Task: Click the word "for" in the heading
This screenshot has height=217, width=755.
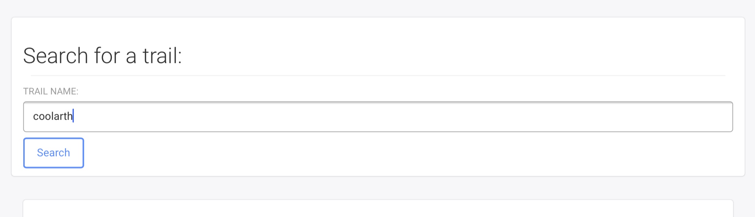Action: coord(107,56)
